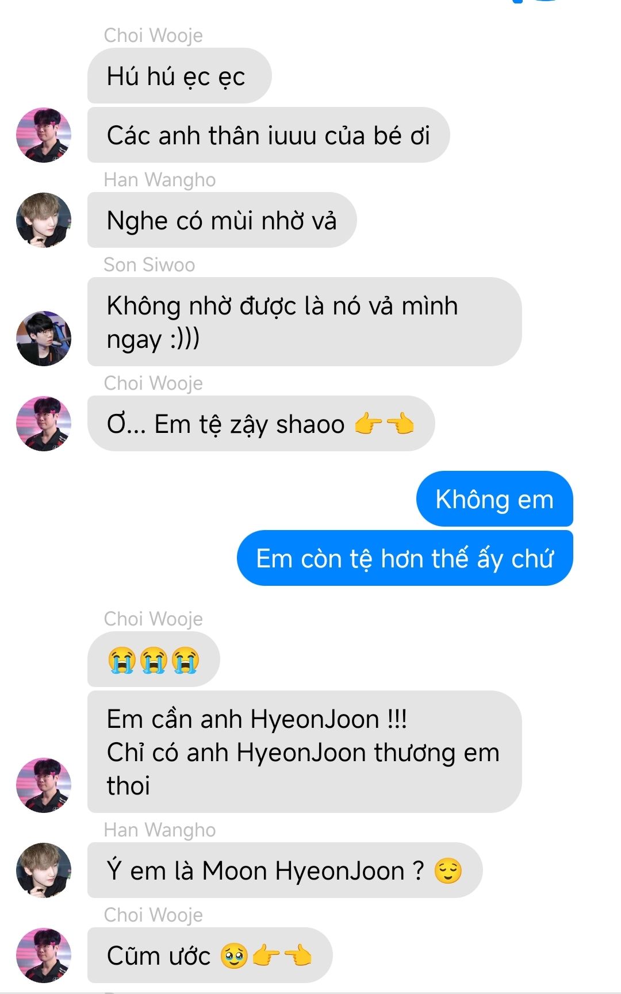Tap the 'Ơ... Em tệ zậy shaoo' bubble
This screenshot has height=994, width=621.
tap(261, 424)
